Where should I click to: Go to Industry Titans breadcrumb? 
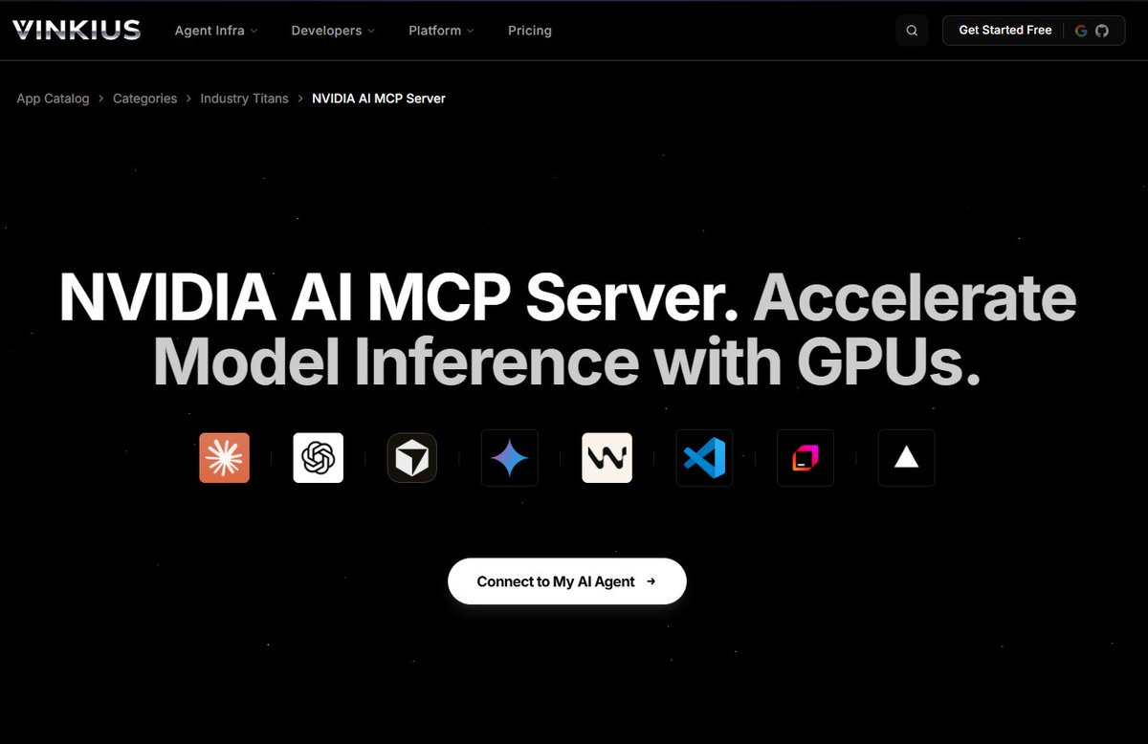(244, 98)
